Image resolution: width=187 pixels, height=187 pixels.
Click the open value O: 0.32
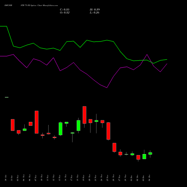coord(65,13)
